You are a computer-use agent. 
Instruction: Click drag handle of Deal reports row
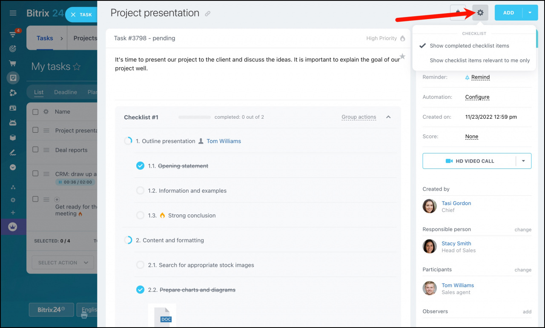click(x=46, y=150)
